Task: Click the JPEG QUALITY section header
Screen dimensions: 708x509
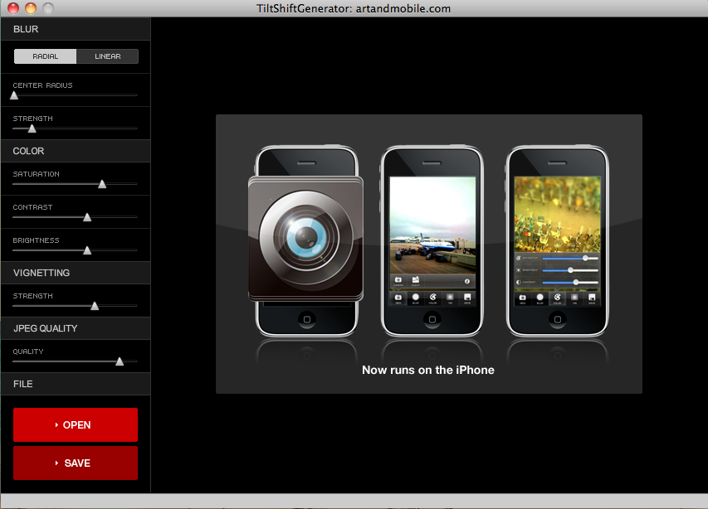Action: (76, 328)
